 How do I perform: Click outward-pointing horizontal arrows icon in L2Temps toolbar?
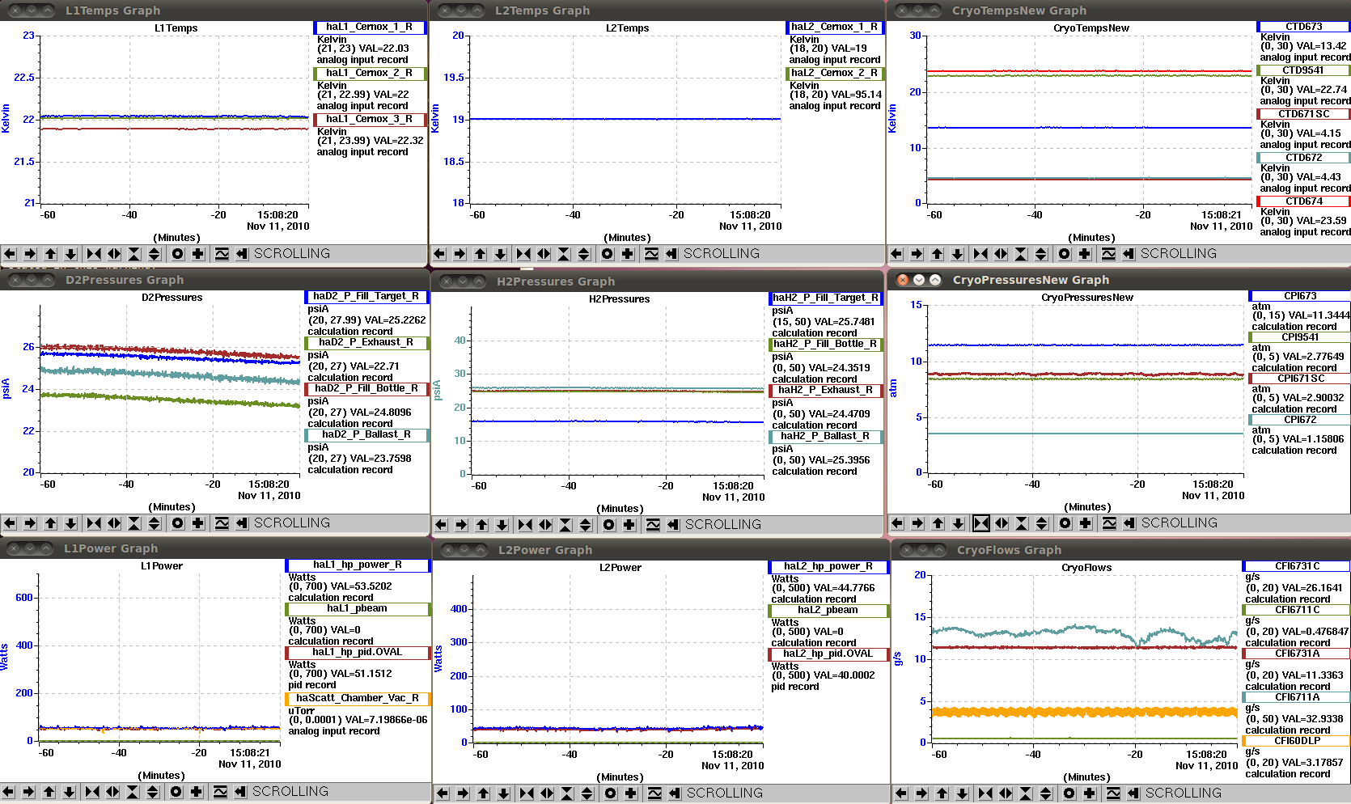[x=544, y=254]
